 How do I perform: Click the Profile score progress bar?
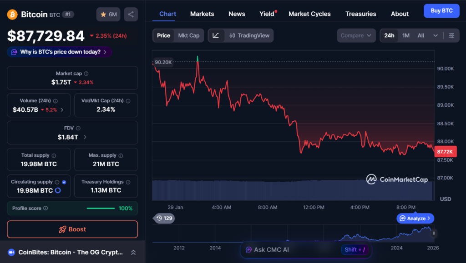(x=101, y=208)
